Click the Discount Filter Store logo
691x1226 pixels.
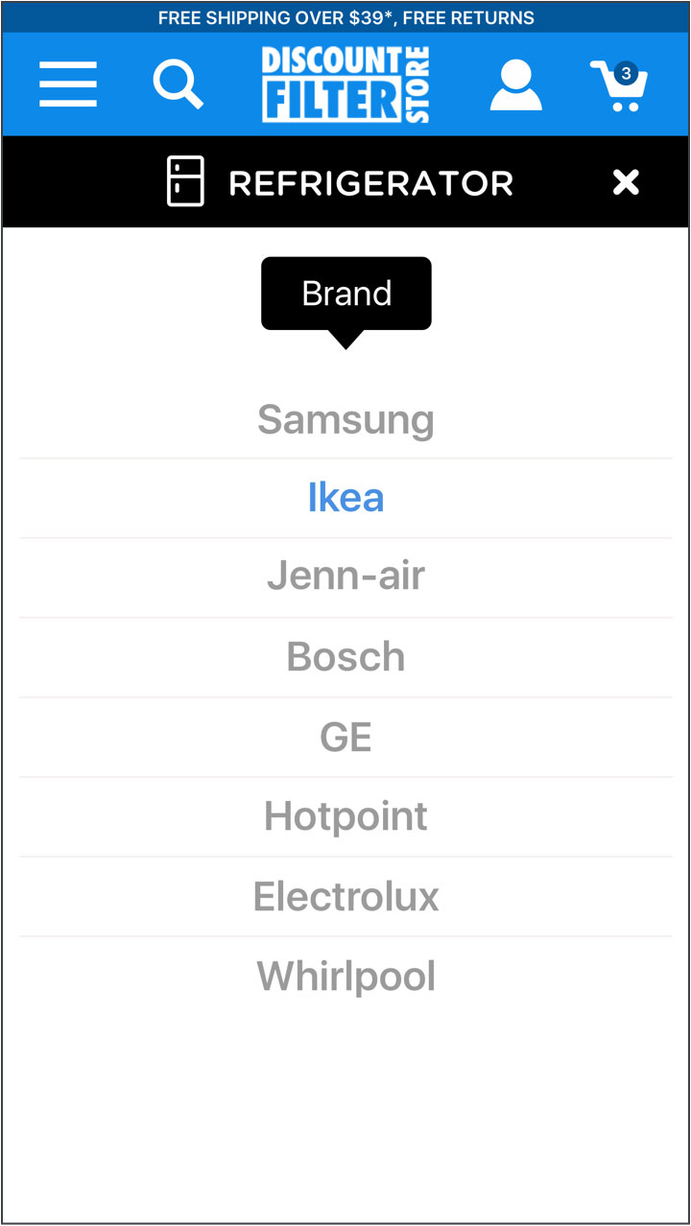(x=345, y=84)
